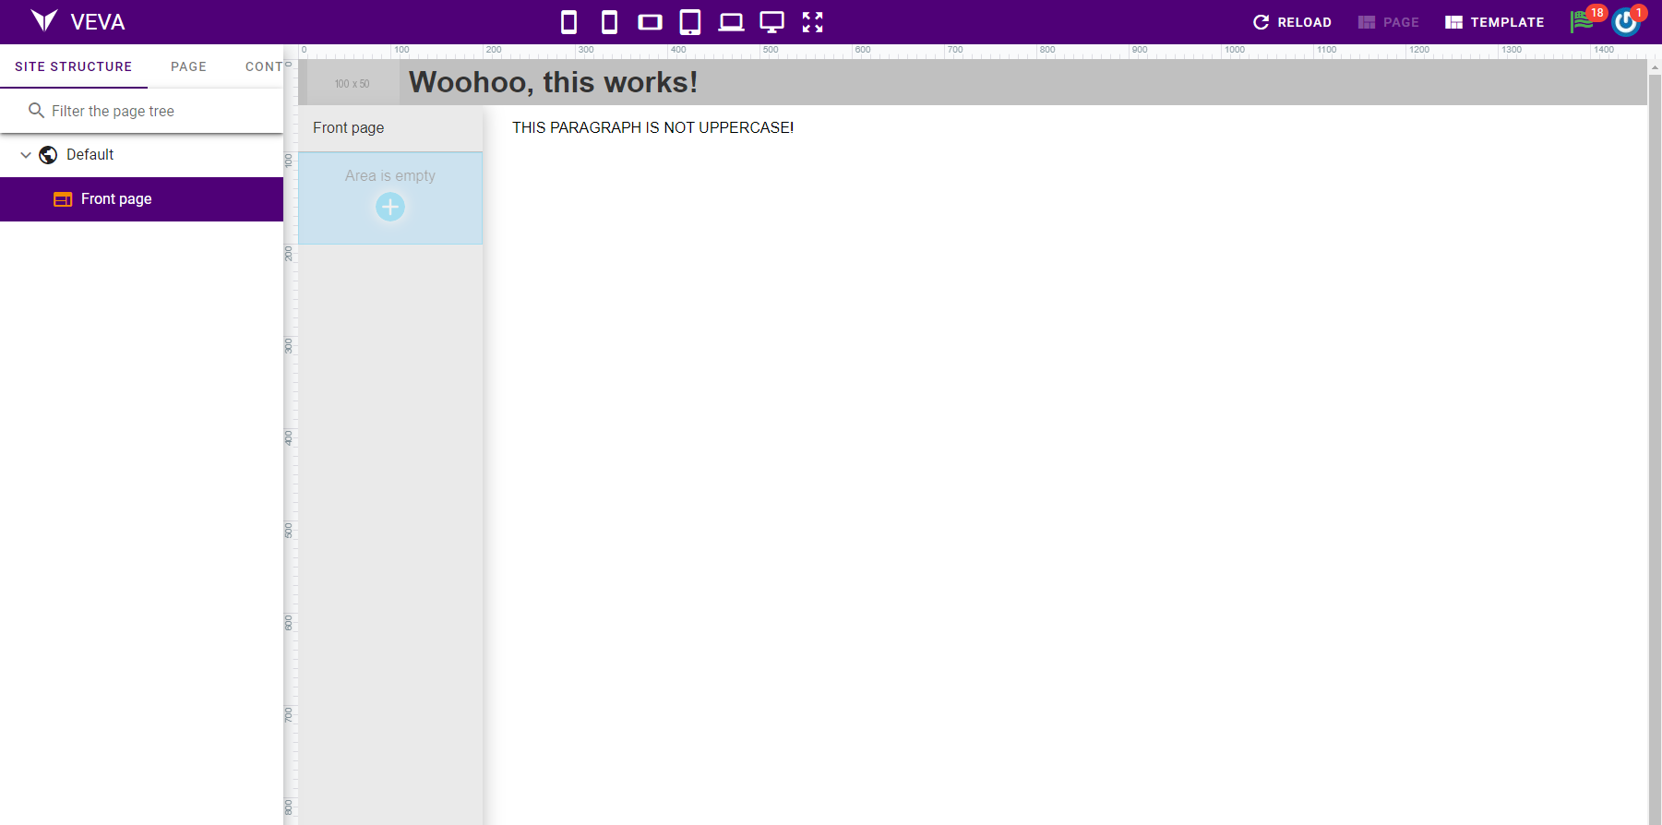Viewport: 1662px width, 825px height.
Task: Switch to the SITE STRUCTURE tab
Action: click(x=74, y=66)
